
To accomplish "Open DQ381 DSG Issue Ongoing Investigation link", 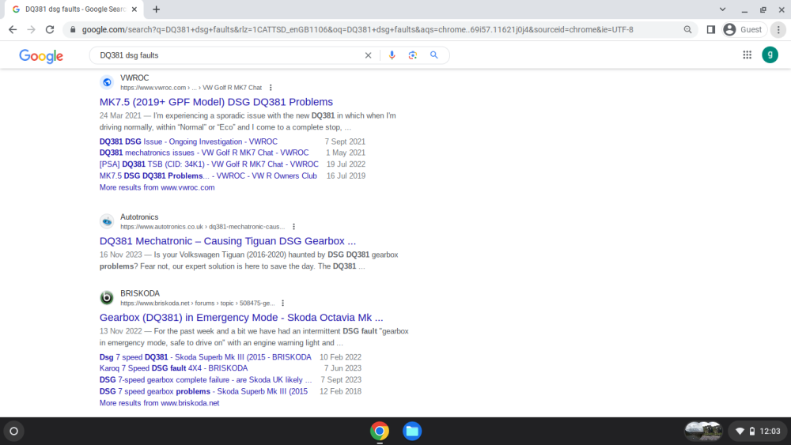I will 188,141.
